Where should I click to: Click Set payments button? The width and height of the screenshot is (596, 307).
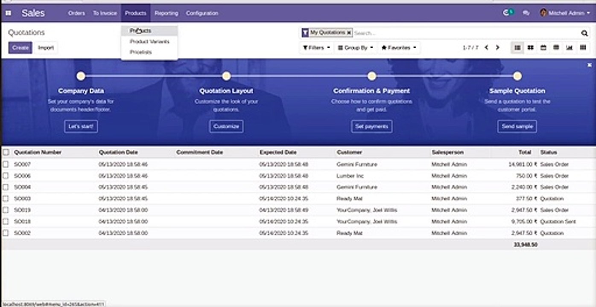point(372,127)
